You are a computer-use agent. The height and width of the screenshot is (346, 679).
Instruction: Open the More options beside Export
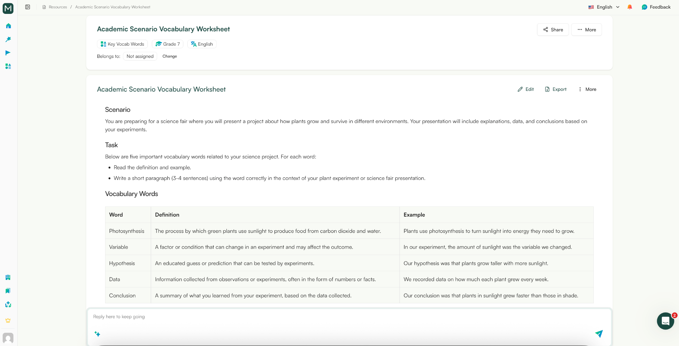click(x=587, y=89)
